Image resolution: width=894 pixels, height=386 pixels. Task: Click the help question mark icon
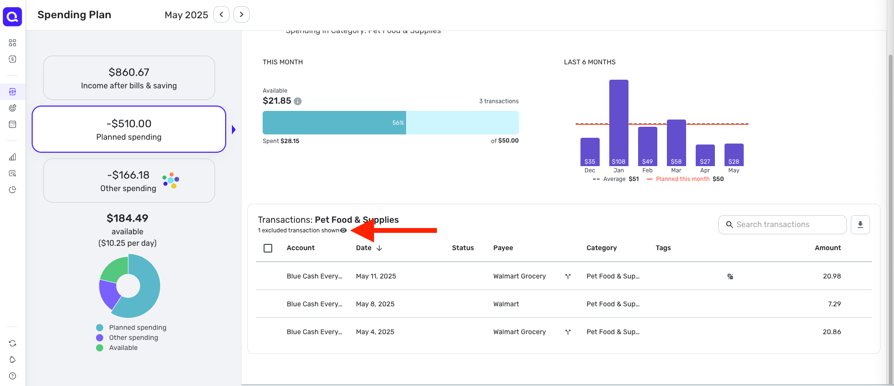pyautogui.click(x=12, y=376)
